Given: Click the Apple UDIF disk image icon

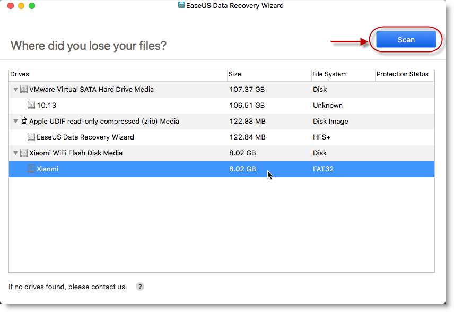Looking at the screenshot, I should [x=24, y=122].
